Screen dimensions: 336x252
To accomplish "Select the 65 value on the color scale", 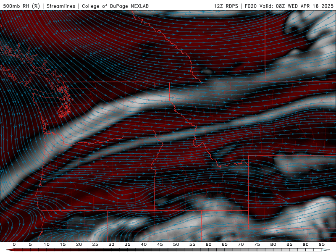I will click(225, 244).
